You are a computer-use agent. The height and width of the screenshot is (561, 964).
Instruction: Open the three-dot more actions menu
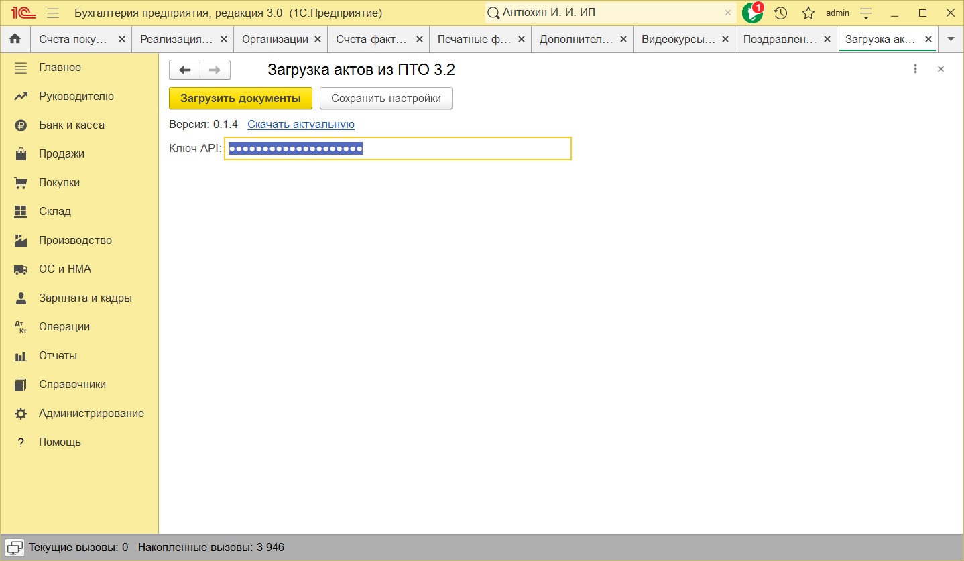click(915, 69)
